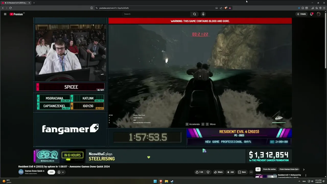Screen dimensions: 327x184
Task: Open the taskbar volume control
Action: 312,181
